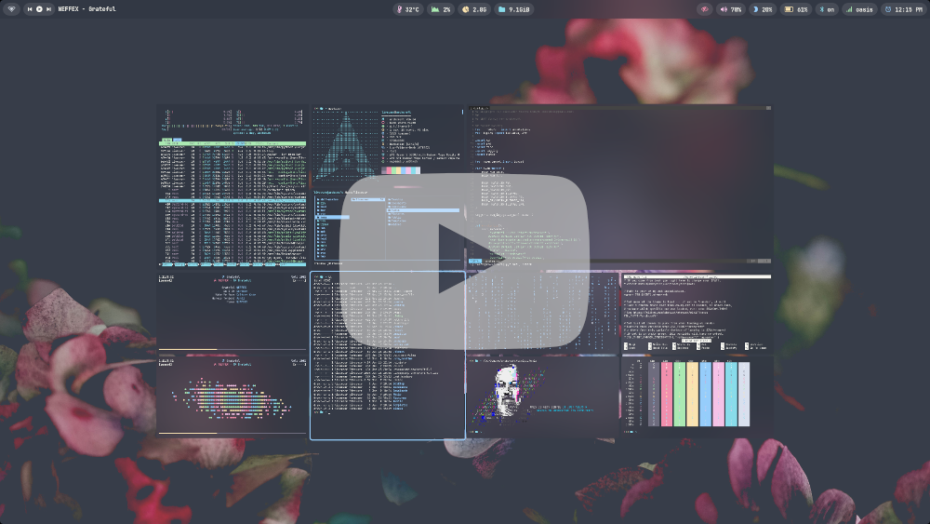
Task: Skip to the next track in the bar
Action: pos(48,9)
